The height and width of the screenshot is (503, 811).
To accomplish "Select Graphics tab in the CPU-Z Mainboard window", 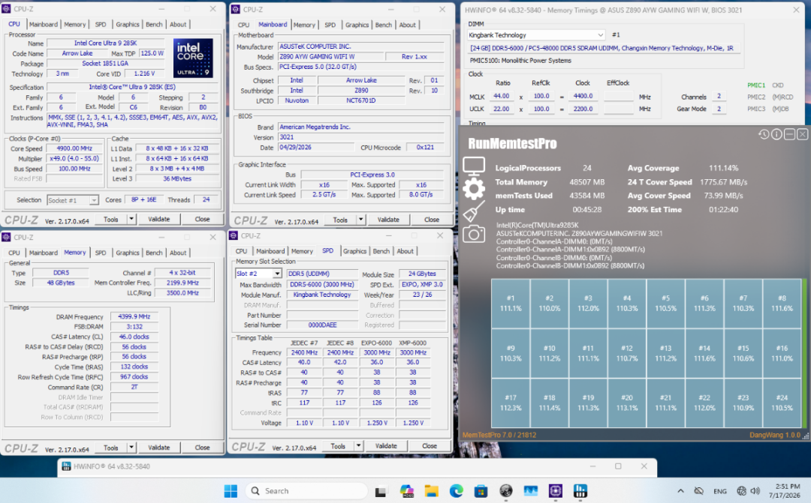I will [x=357, y=25].
